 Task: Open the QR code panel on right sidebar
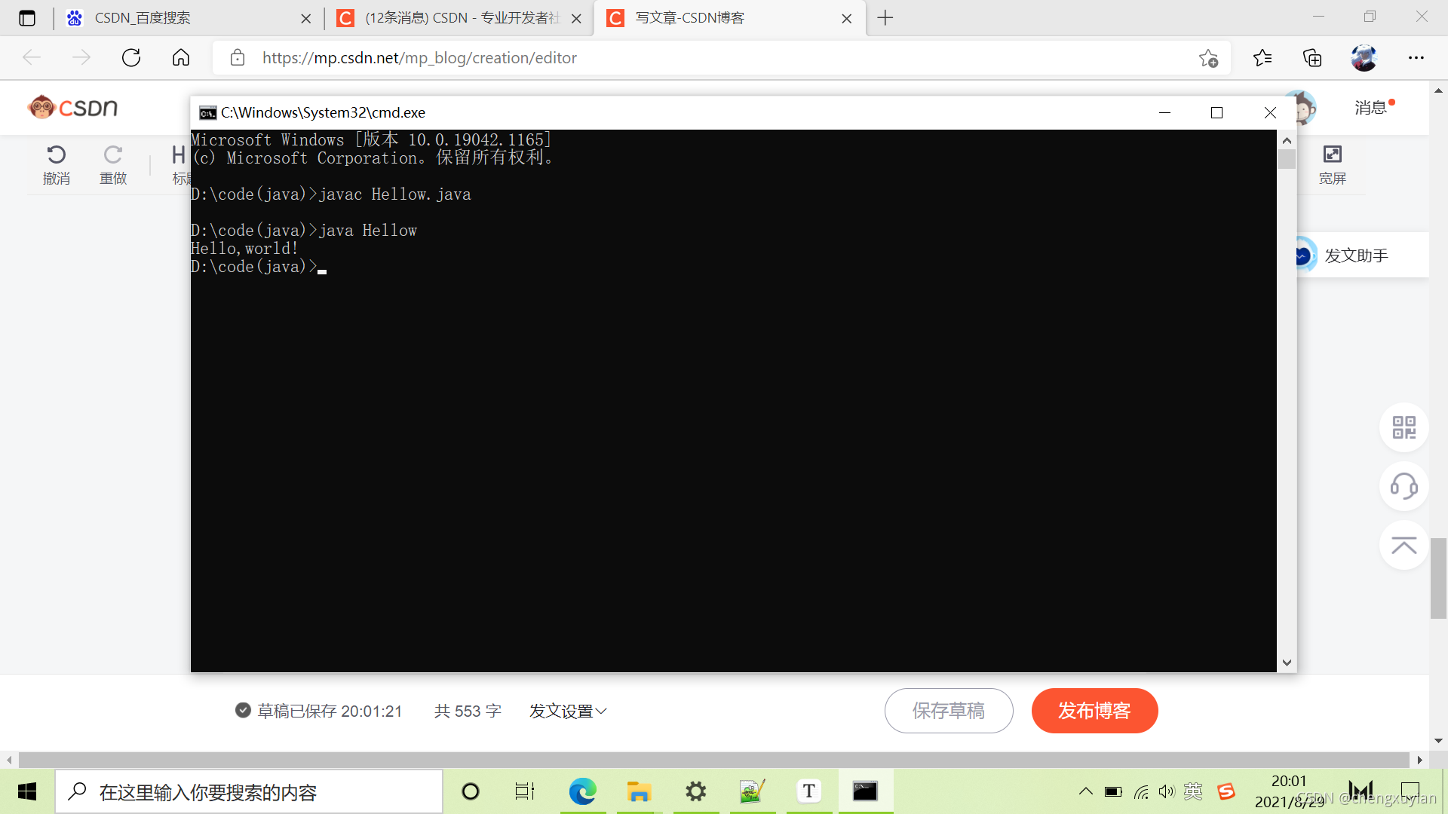(x=1403, y=427)
